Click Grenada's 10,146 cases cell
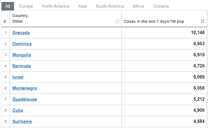 point(198,33)
